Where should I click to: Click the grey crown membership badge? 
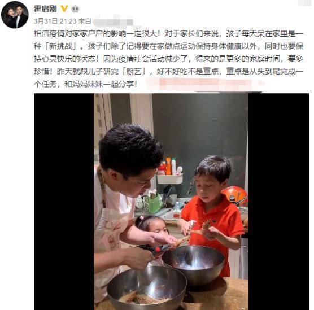pos(75,9)
